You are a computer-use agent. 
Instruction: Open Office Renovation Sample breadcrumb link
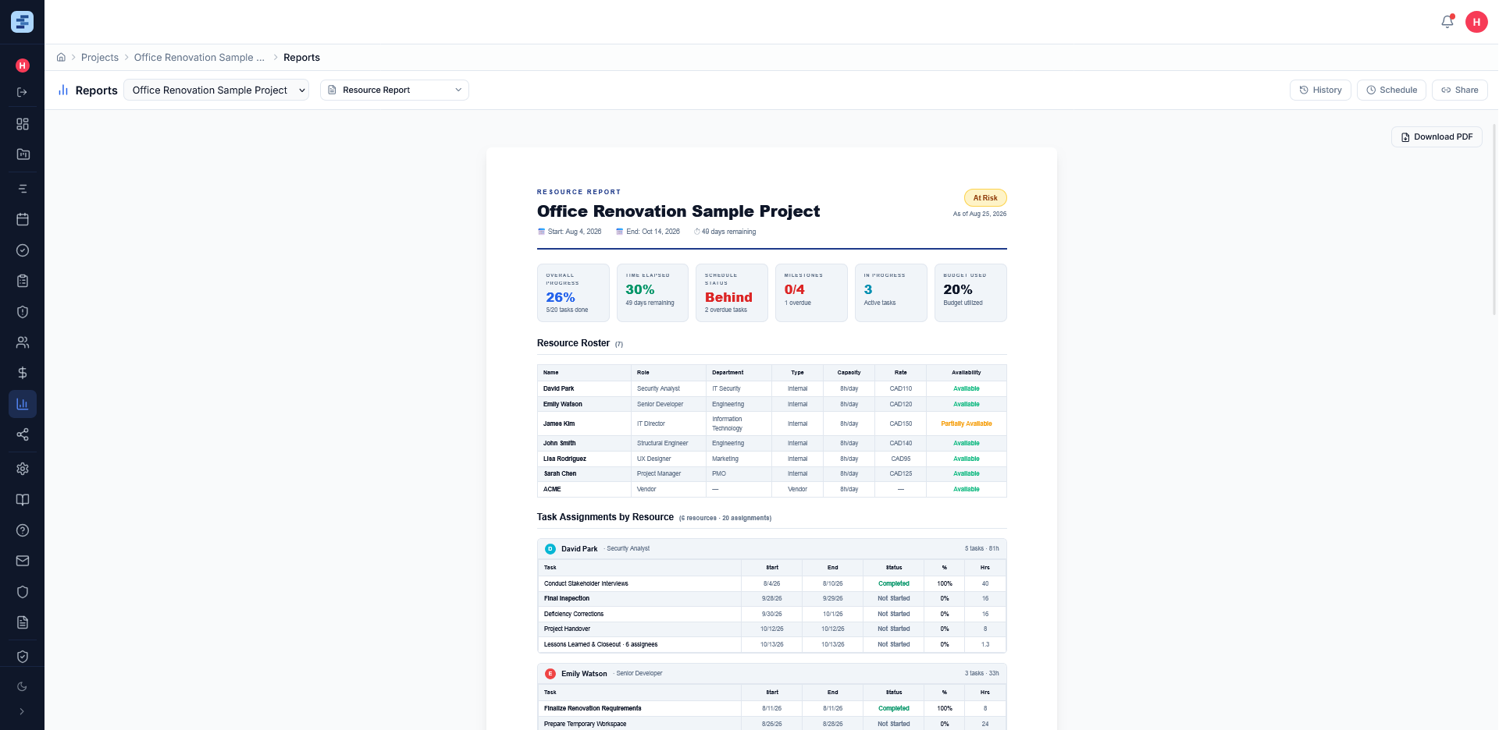(199, 58)
